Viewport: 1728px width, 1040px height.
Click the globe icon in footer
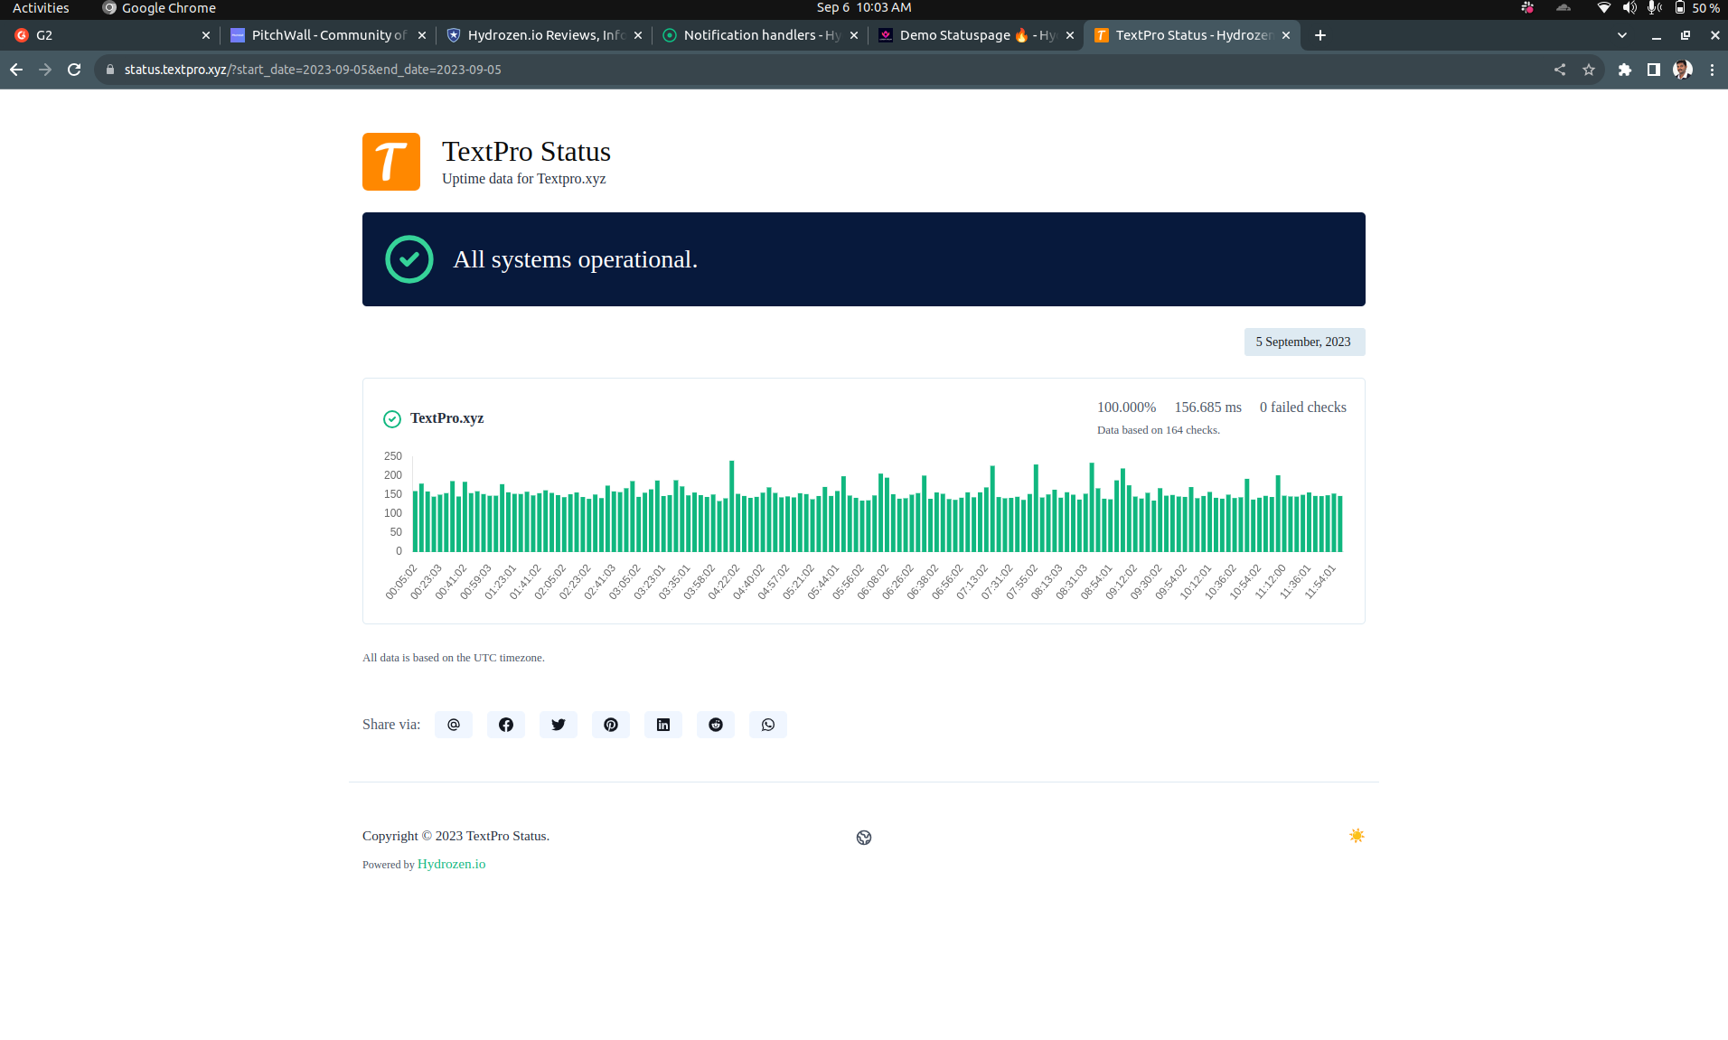pos(864,838)
